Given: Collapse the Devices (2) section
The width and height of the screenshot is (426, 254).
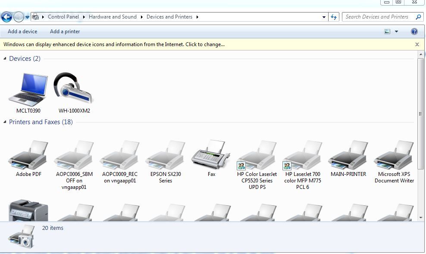Looking at the screenshot, I should click(6, 59).
